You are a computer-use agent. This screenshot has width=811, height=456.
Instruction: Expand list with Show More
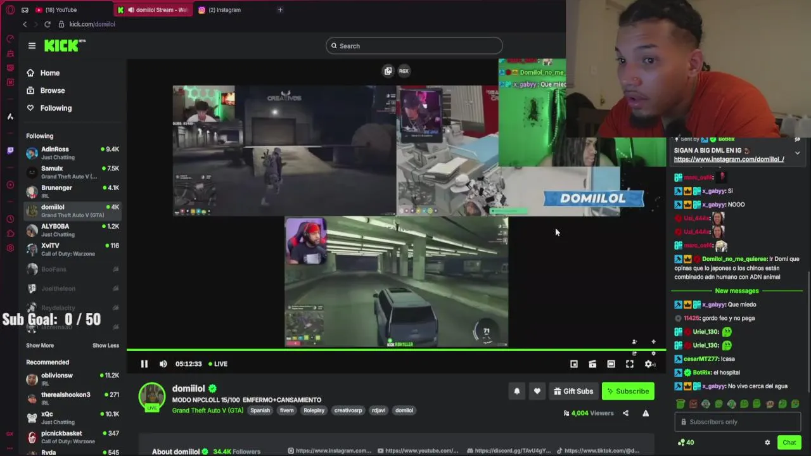(x=40, y=346)
